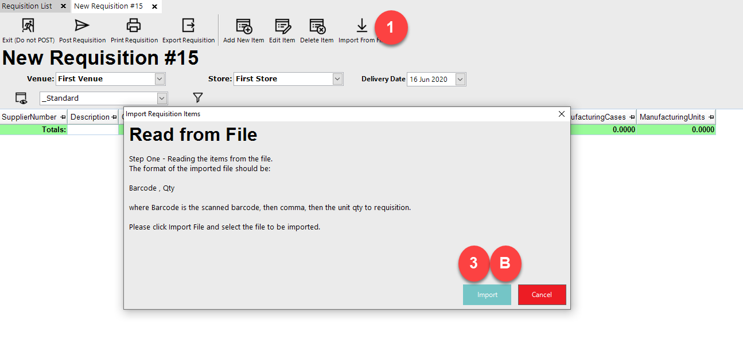Click the Edit Item icon
Viewport: 743px width, 360px height.
tap(282, 26)
